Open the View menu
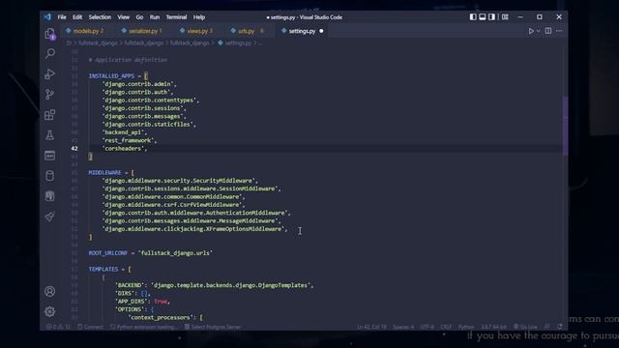This screenshot has width=619, height=348. (123, 17)
